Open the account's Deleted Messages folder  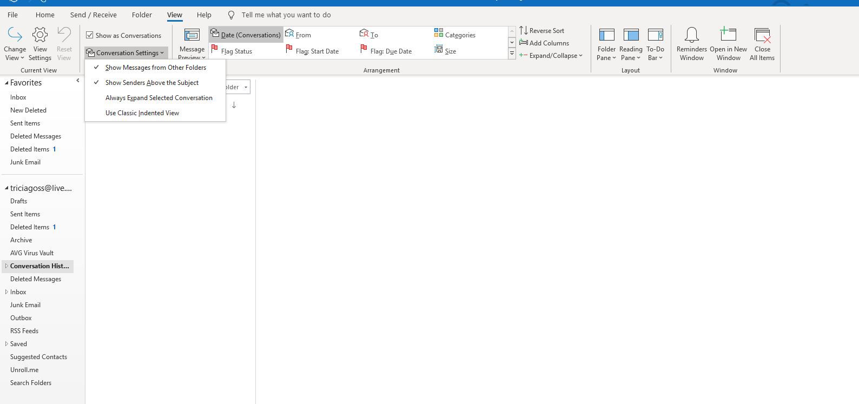36,279
